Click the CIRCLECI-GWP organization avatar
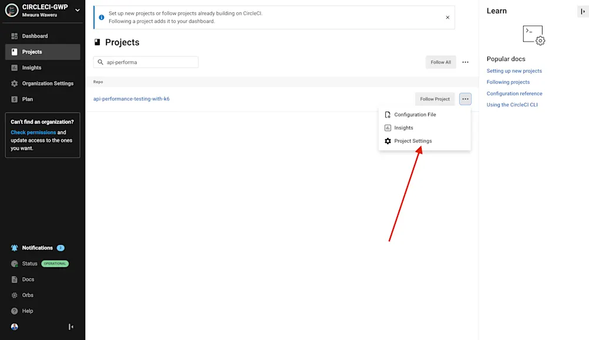Screen dimensions: 589x340 point(12,10)
